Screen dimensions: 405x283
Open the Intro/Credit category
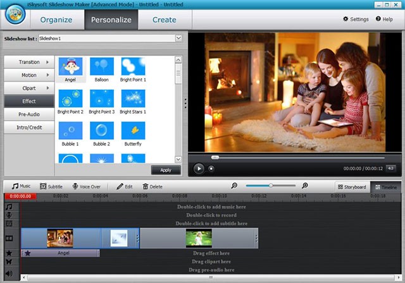29,128
